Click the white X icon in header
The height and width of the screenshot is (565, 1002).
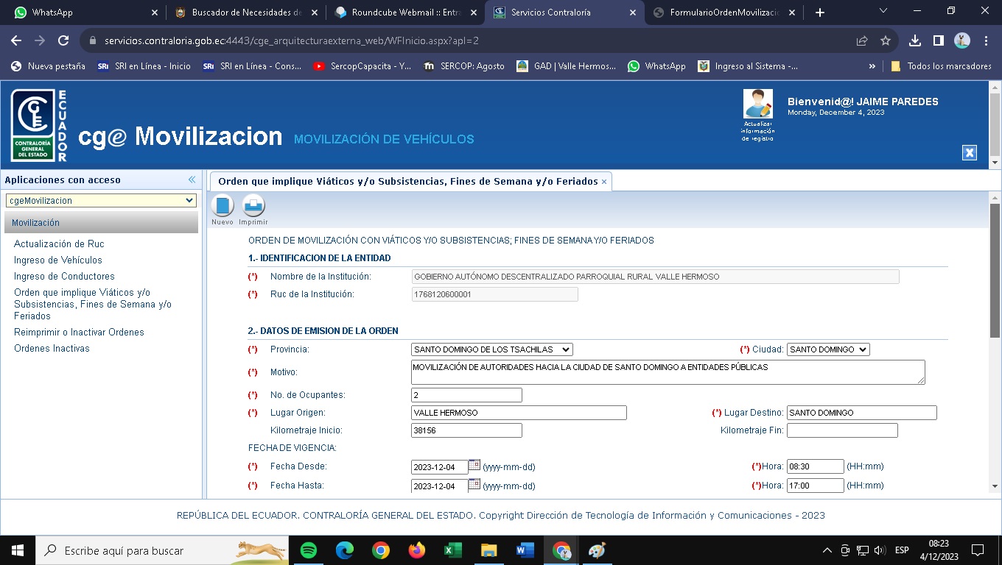tap(970, 152)
